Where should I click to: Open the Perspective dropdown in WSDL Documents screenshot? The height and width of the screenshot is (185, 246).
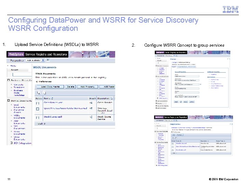tap(35, 60)
